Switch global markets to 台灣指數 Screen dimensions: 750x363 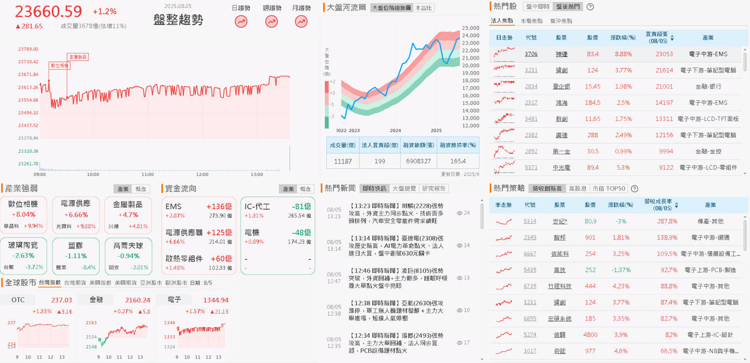[x=49, y=283]
